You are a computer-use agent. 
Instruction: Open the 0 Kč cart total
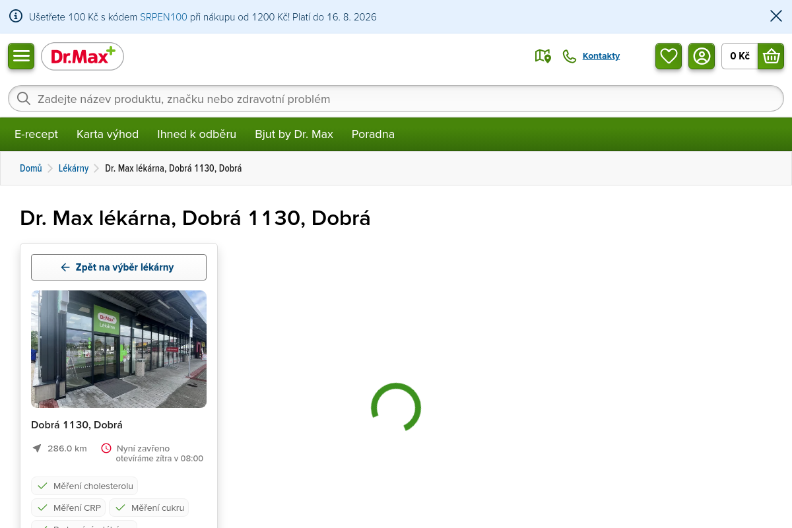tap(740, 56)
